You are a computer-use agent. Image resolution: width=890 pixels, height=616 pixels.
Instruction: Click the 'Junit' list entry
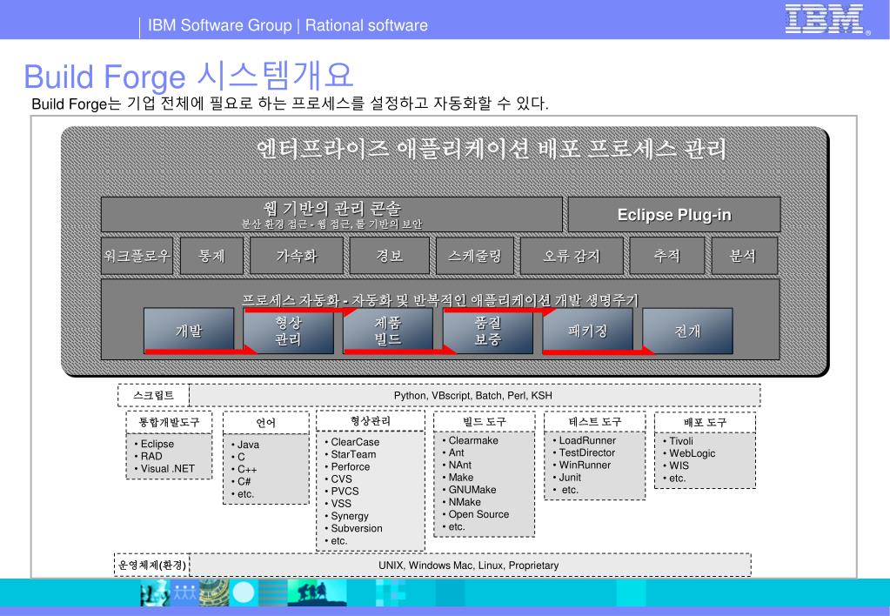[570, 478]
